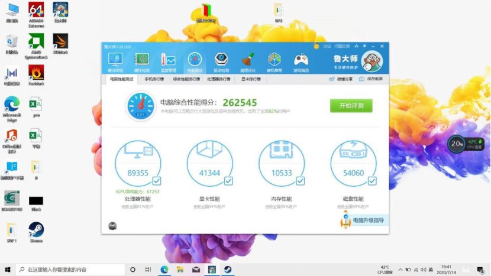
Task: Open 硬件体检 hardware checkup icon
Action: (x=115, y=61)
